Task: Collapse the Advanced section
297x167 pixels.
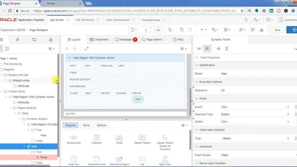Action: (x=197, y=147)
